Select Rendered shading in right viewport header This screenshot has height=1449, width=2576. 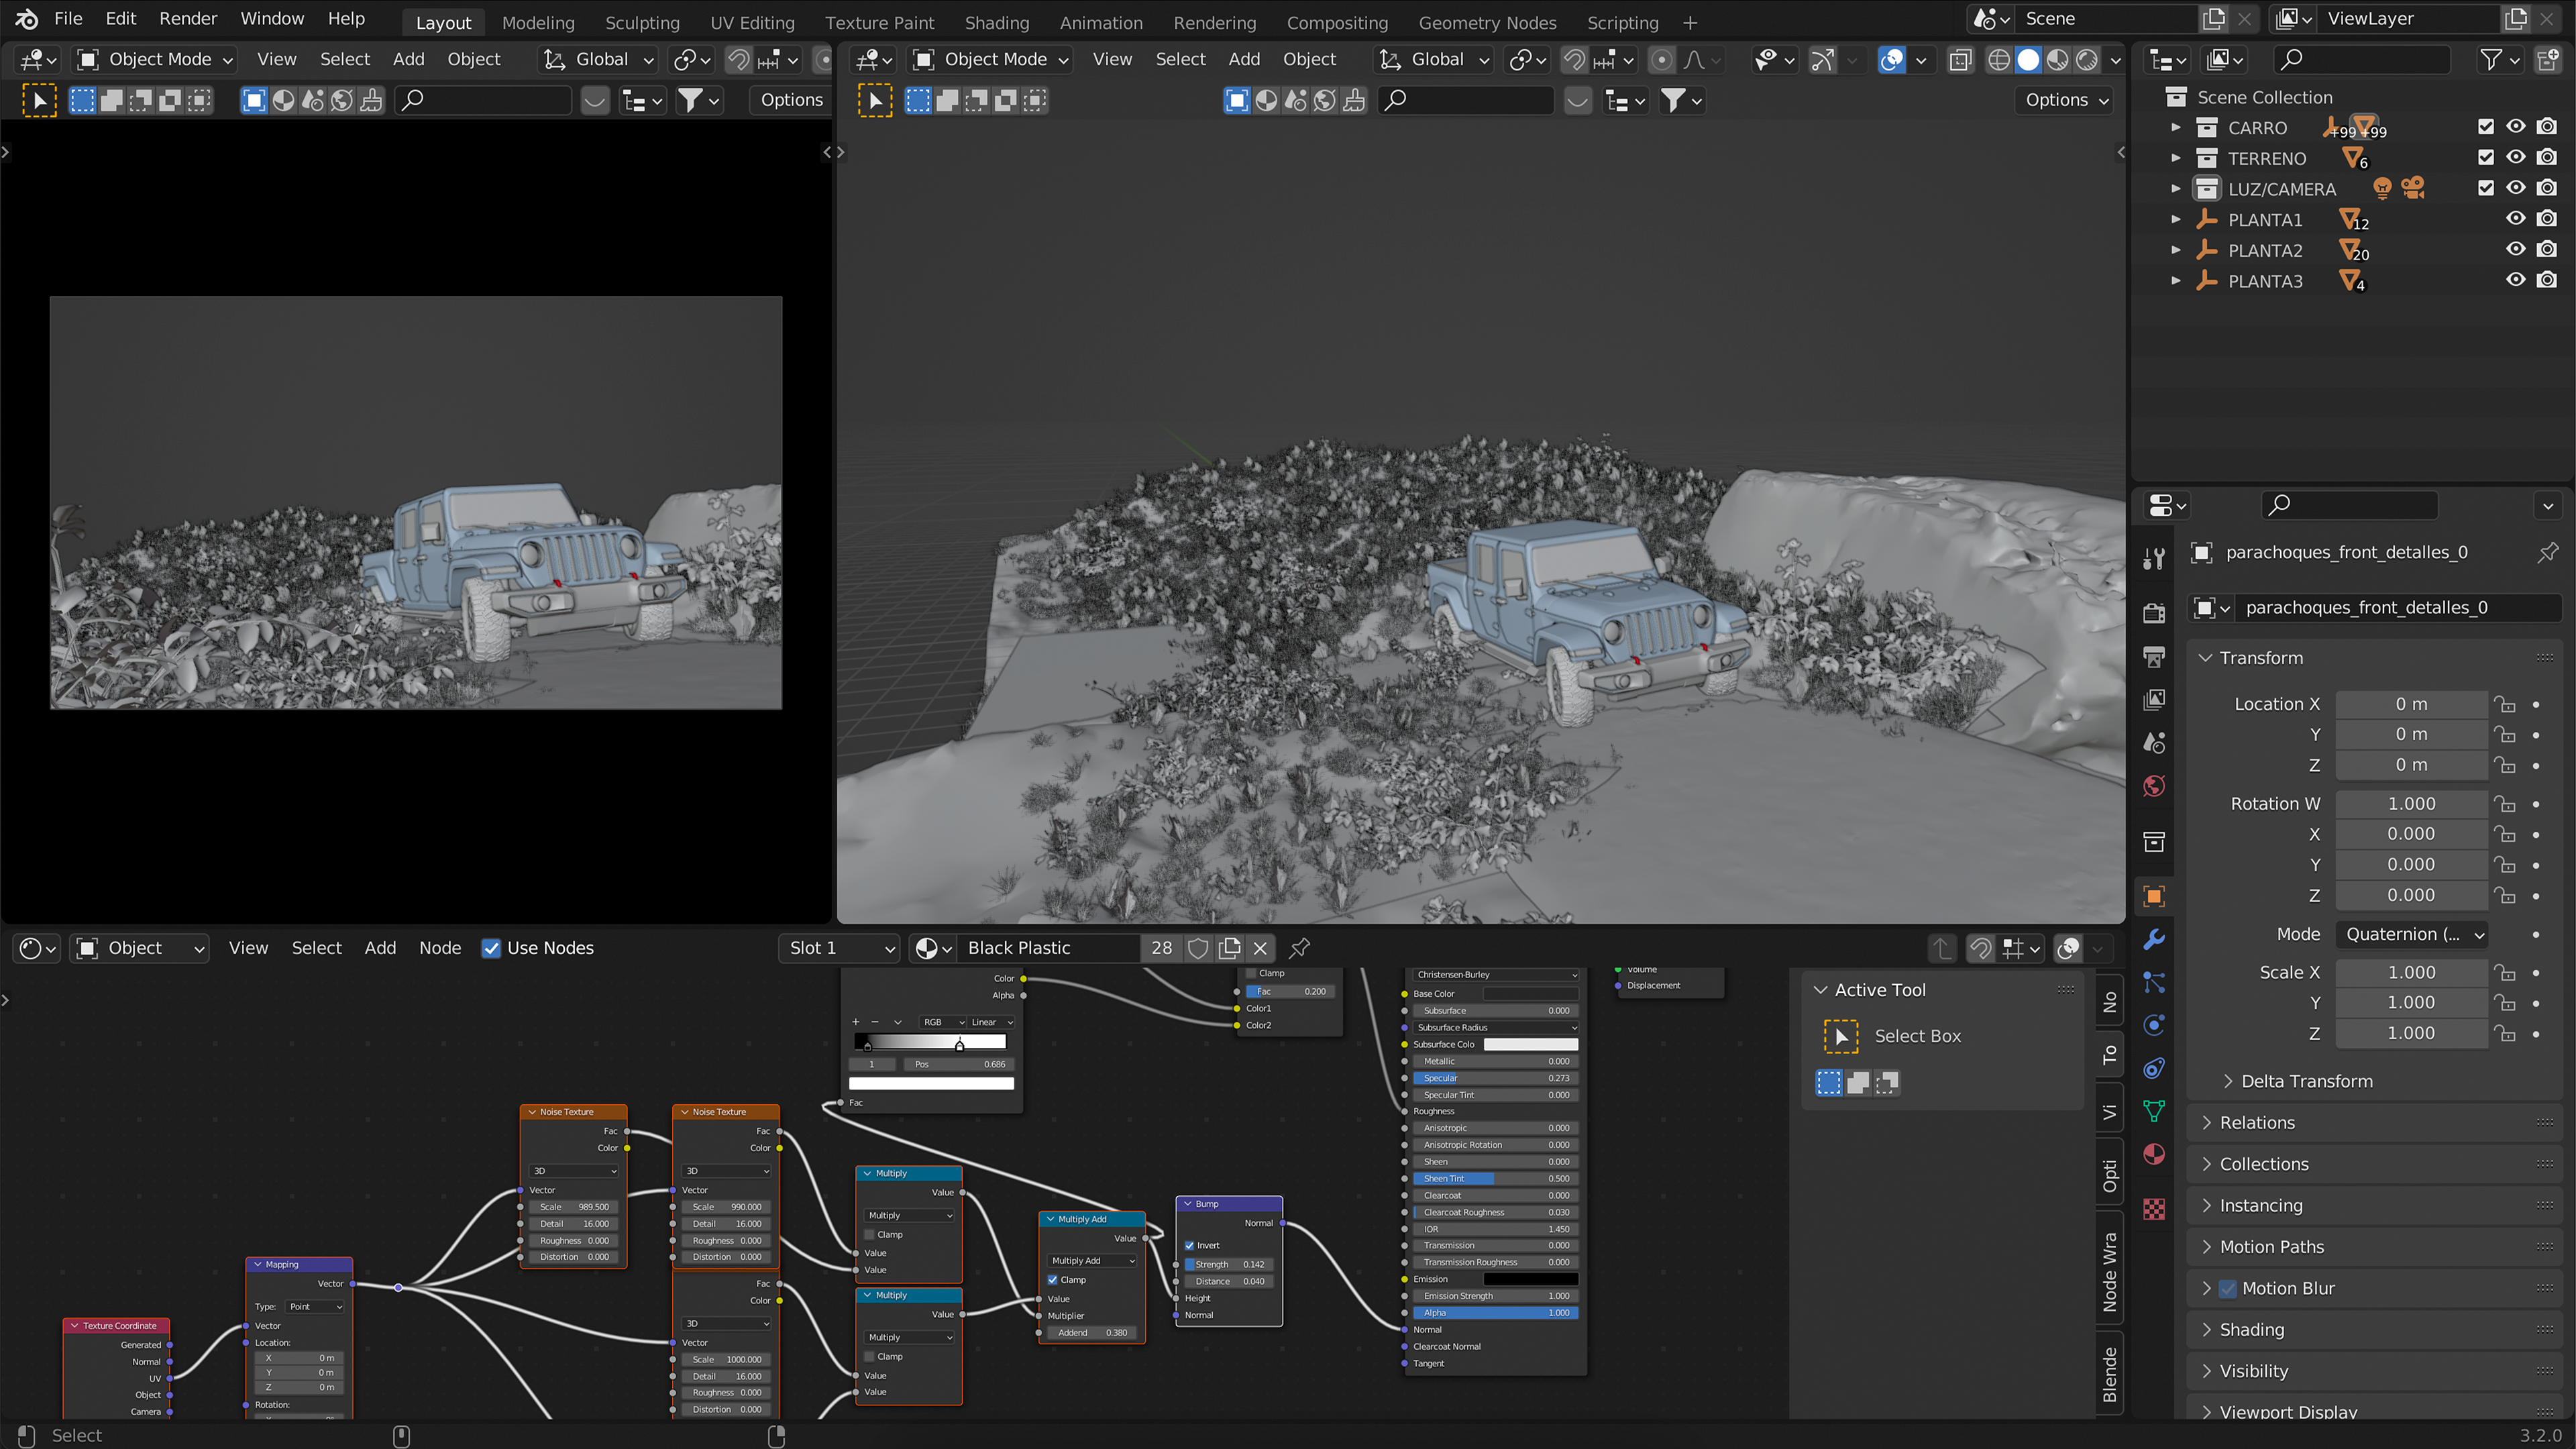(x=2087, y=60)
